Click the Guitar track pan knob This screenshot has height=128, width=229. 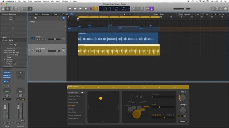[x=63, y=38]
